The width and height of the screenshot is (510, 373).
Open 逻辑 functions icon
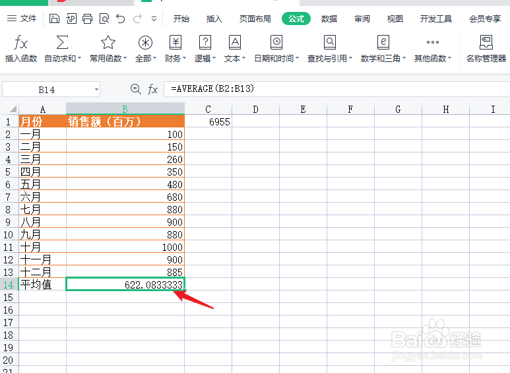(205, 42)
